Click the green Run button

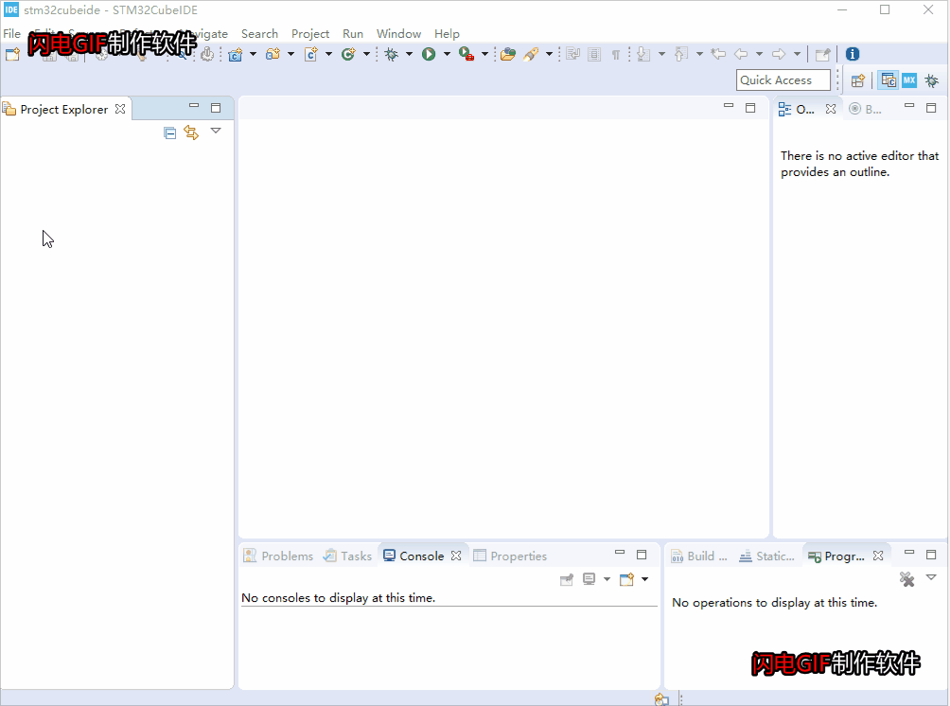[x=429, y=55]
